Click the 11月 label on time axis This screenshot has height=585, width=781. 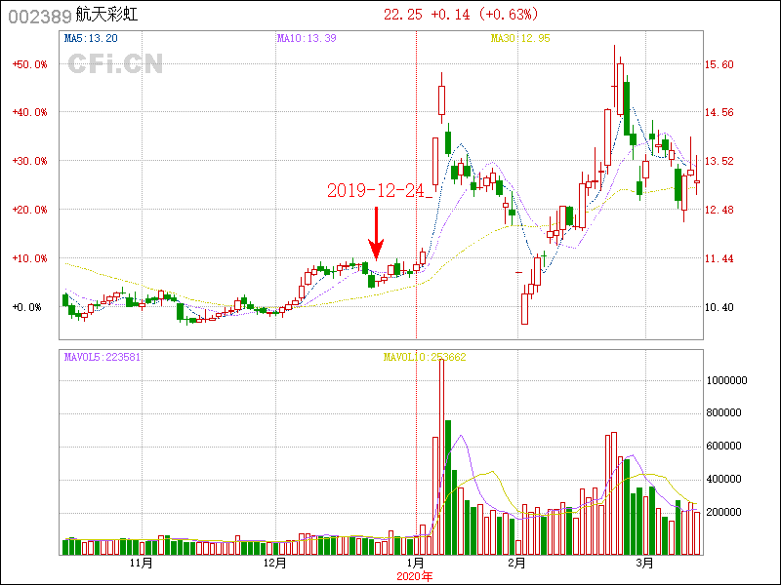coord(142,564)
